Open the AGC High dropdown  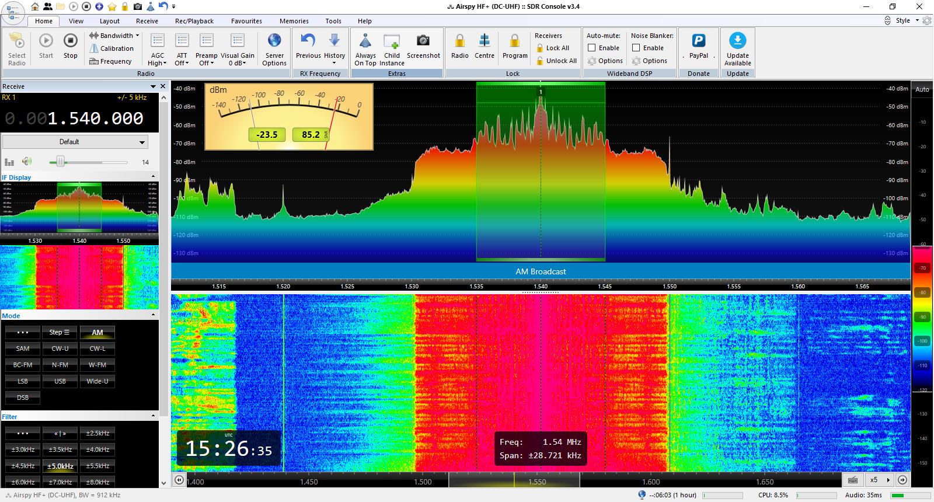tap(157, 63)
